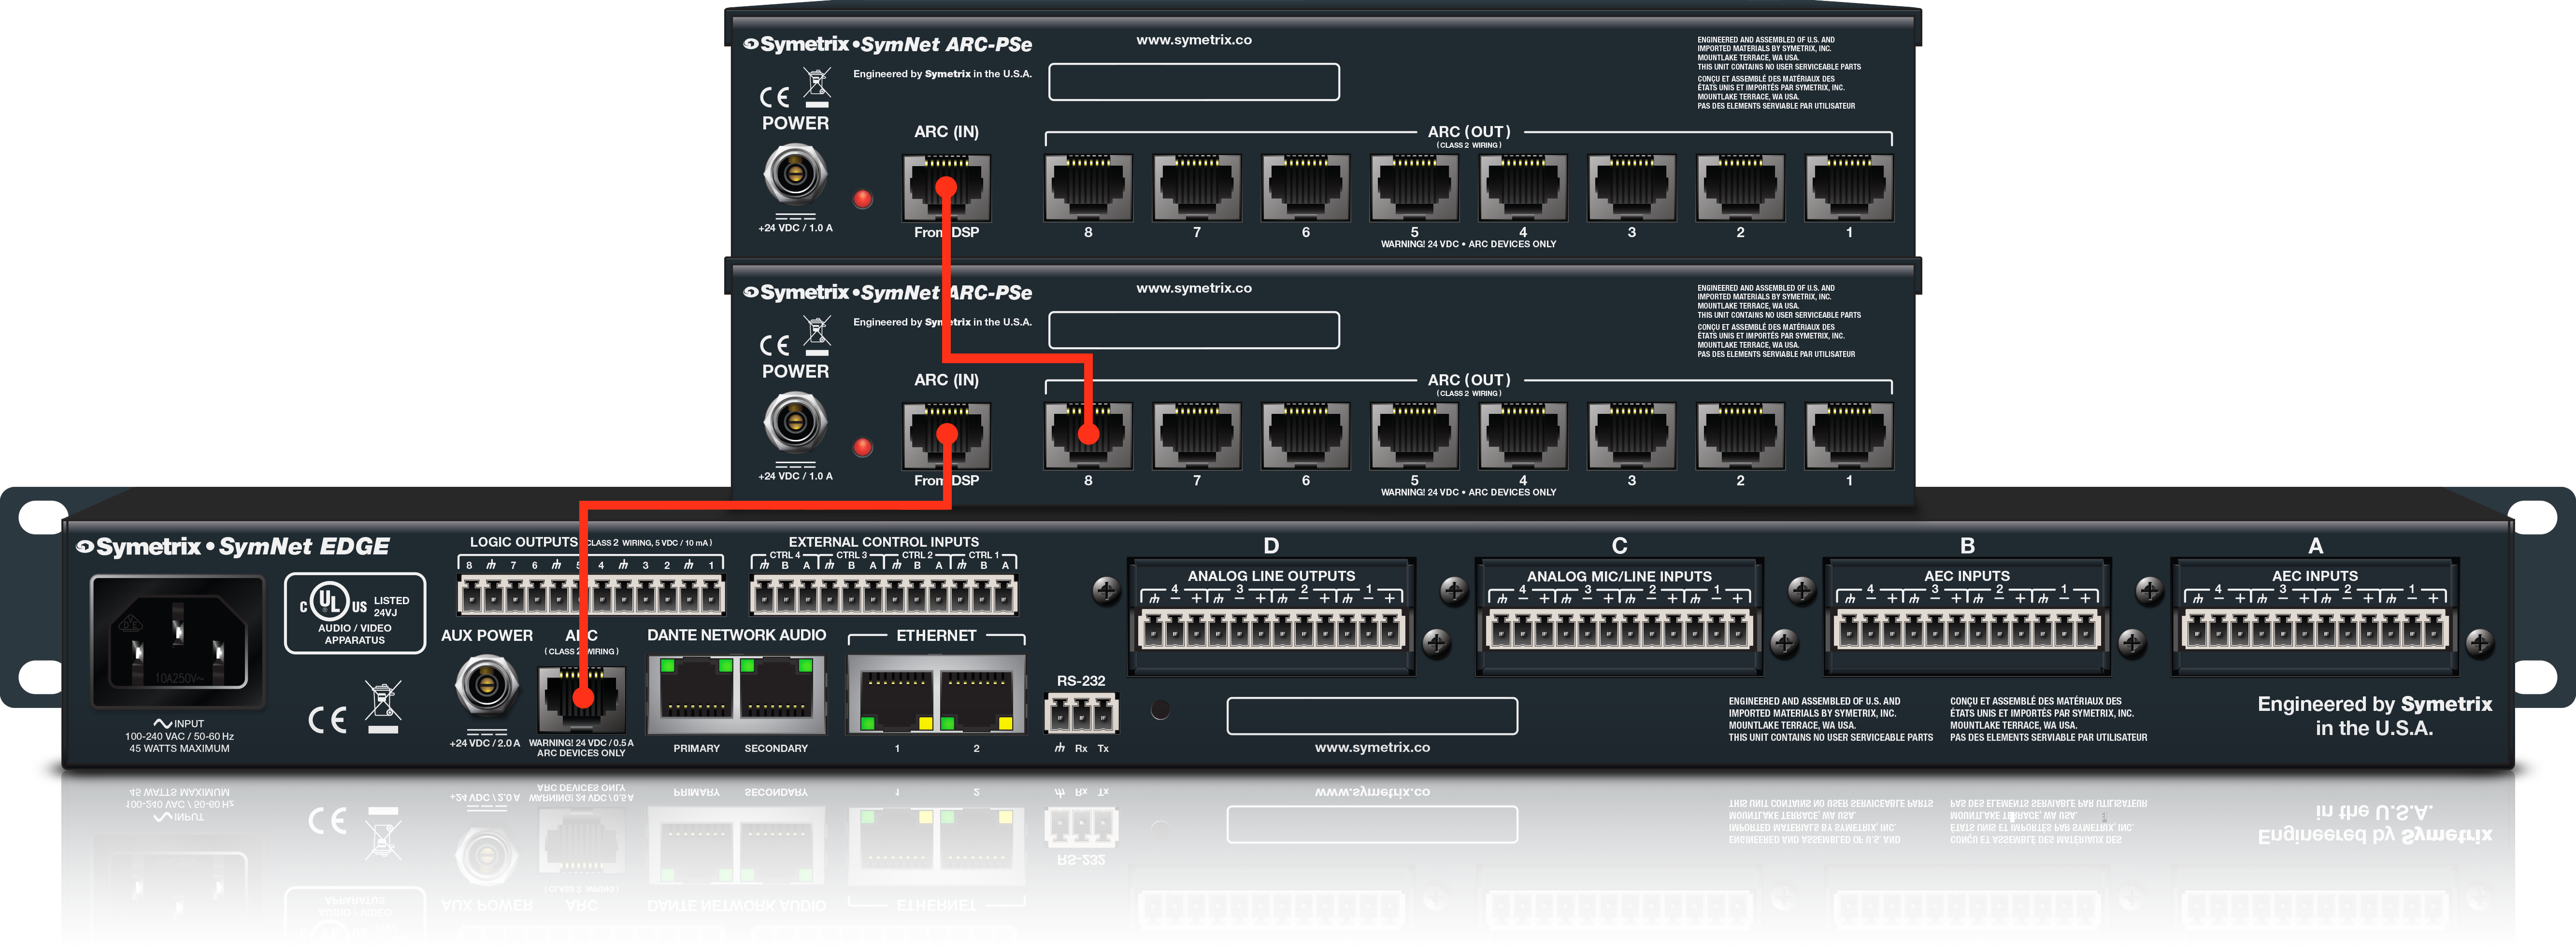
Task: Click 'Engineered by Symetrix in the U.S.A.' on the EDGE
Action: coord(2374,716)
